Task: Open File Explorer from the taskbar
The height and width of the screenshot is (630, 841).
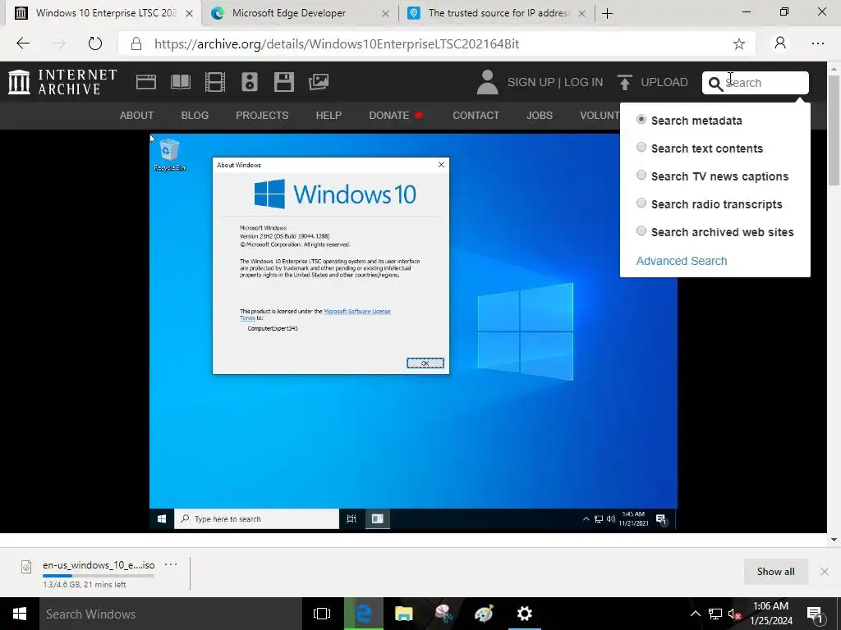Action: point(404,614)
